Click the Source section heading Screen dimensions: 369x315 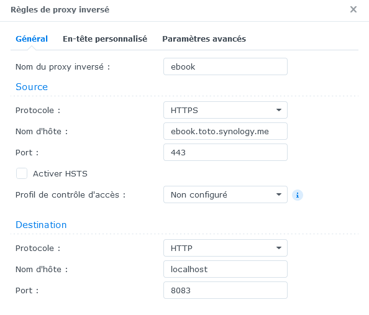[x=32, y=87]
